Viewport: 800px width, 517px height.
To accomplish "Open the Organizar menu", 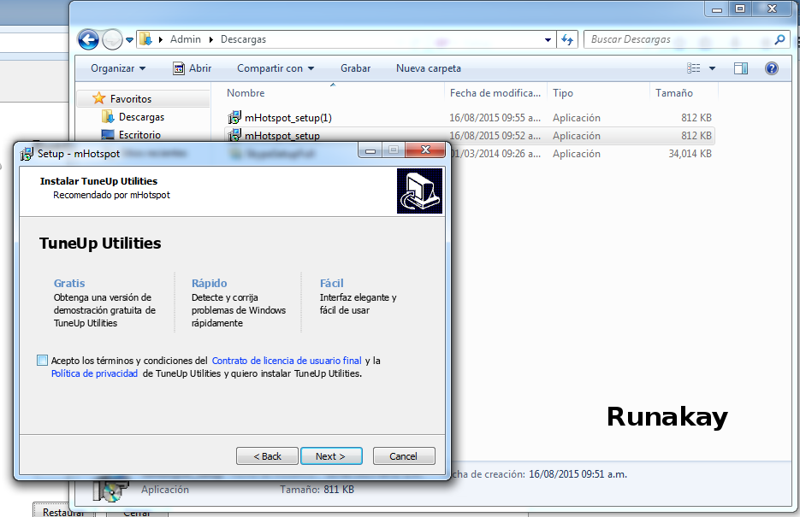I will [x=118, y=68].
